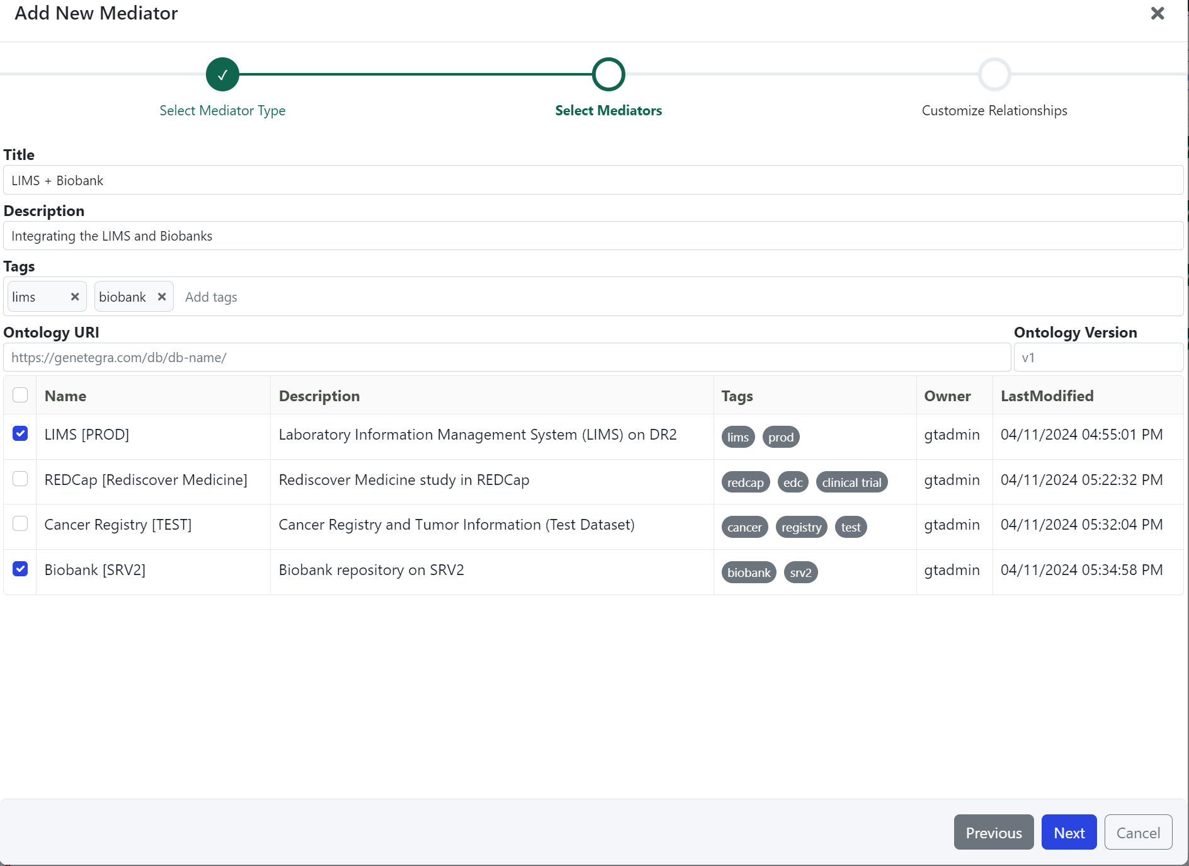The width and height of the screenshot is (1189, 866).
Task: Deselect the Biobank [SRV2] checkbox
Action: [x=20, y=569]
